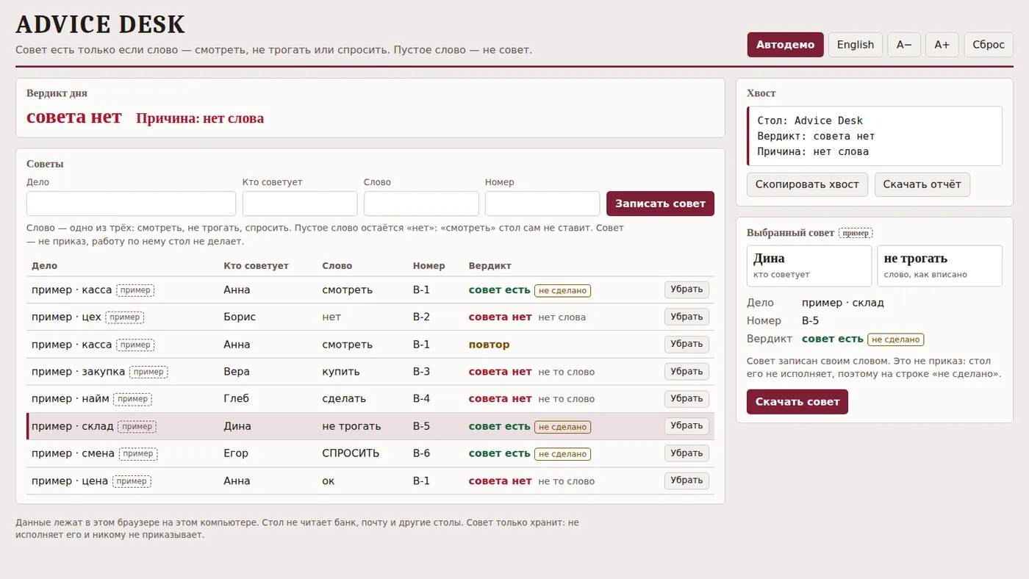Viewport: 1029px width, 579px height.
Task: Click the повтор verdict label
Action: click(489, 345)
